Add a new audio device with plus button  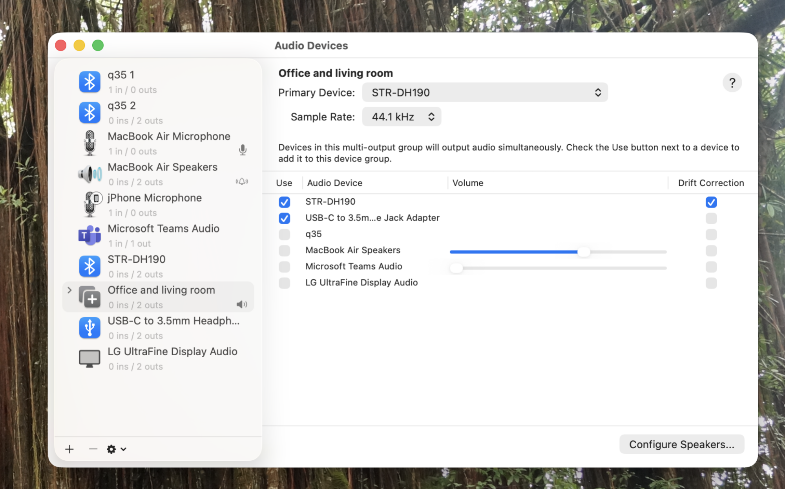(x=69, y=449)
